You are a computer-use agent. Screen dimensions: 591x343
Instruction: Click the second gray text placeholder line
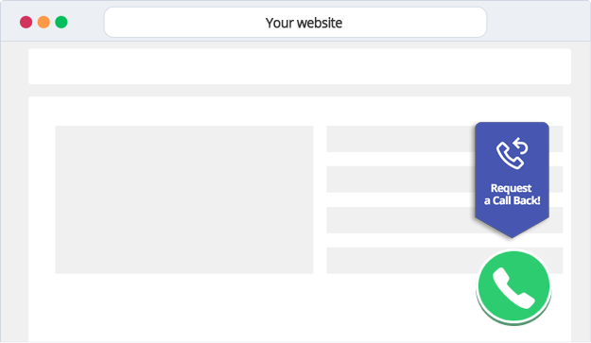400,180
